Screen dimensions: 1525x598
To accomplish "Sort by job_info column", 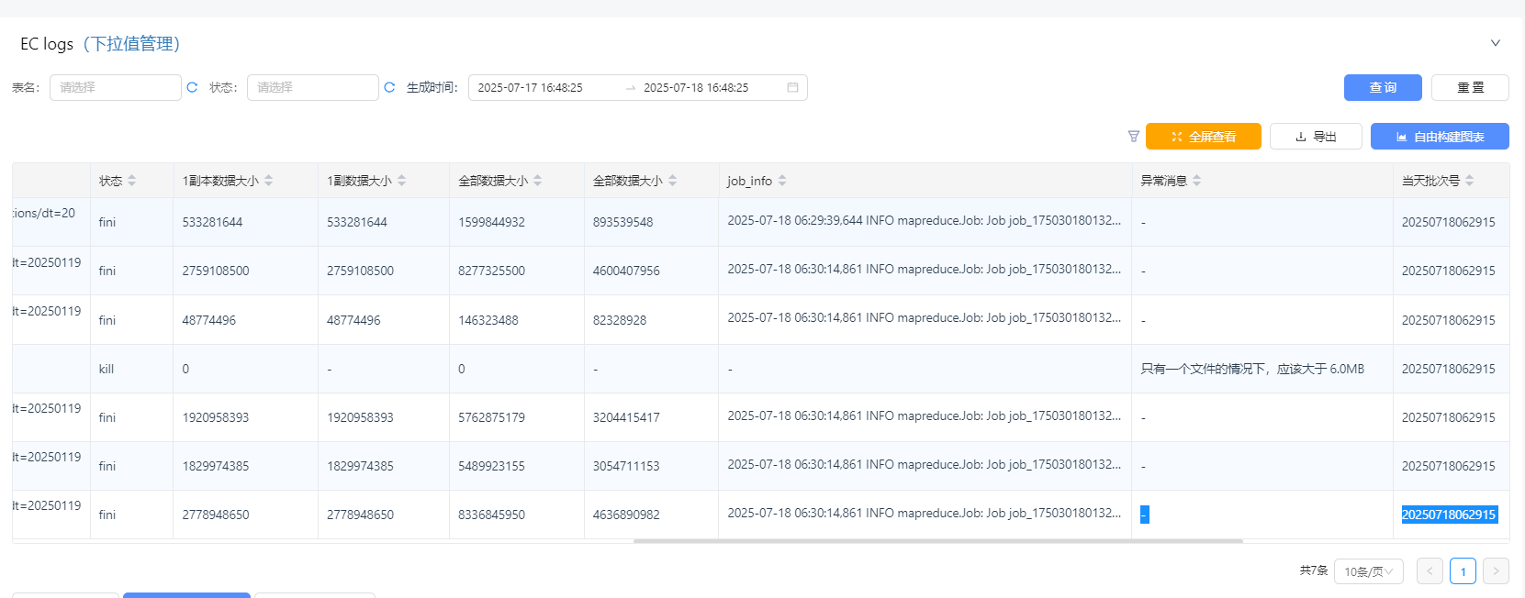I will coord(782,181).
